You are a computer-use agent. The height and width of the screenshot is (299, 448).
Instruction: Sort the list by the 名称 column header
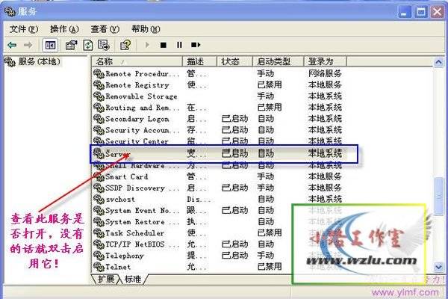point(137,61)
